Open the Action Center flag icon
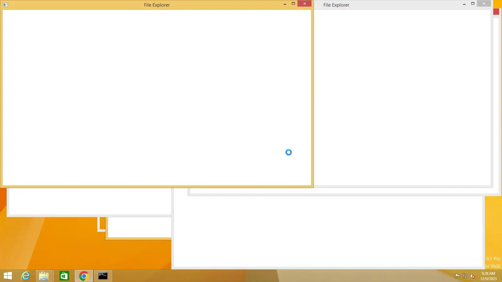This screenshot has width=502, height=282. coord(457,276)
